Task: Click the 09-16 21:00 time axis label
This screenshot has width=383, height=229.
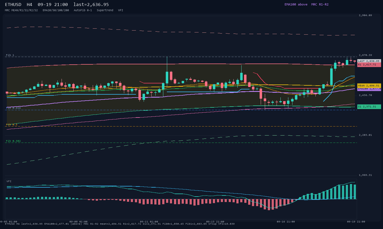Action: click(x=286, y=222)
